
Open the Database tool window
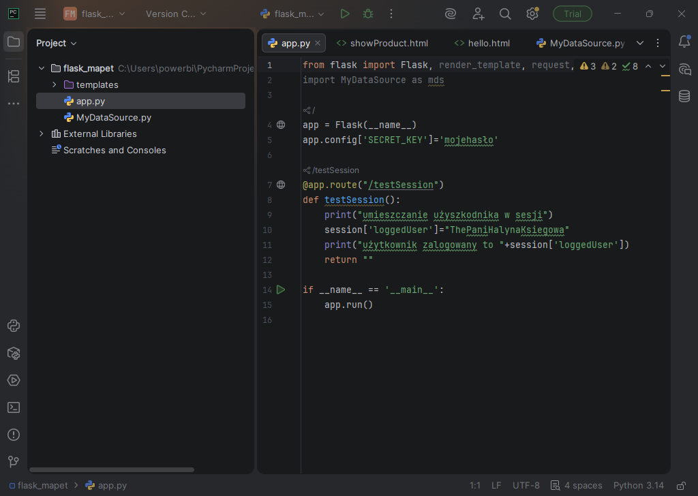coord(684,96)
